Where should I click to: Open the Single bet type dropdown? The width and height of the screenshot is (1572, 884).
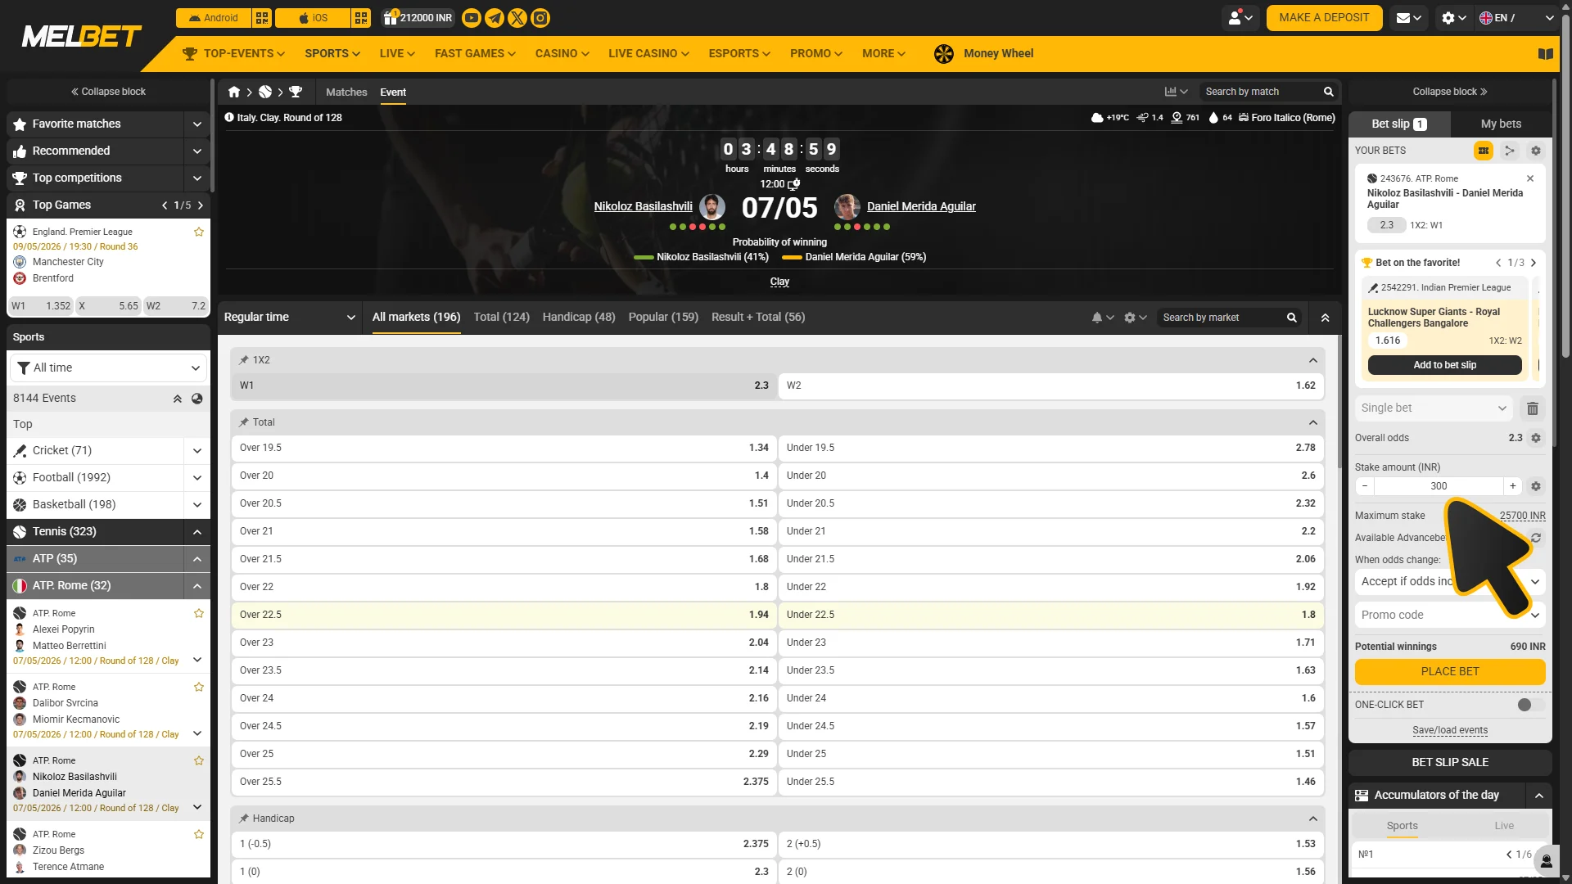tap(1434, 408)
